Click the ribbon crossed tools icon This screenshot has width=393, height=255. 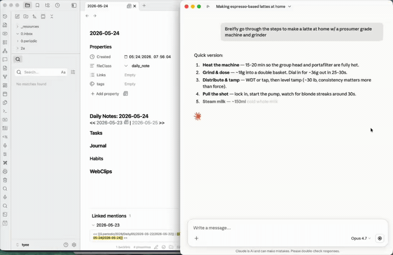pyautogui.click(x=5, y=163)
